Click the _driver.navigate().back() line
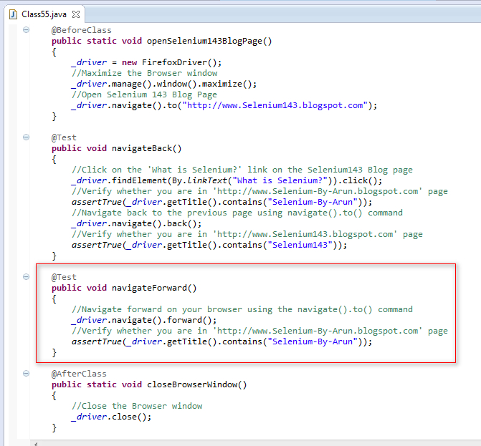This screenshot has height=446, width=481. pyautogui.click(x=136, y=223)
